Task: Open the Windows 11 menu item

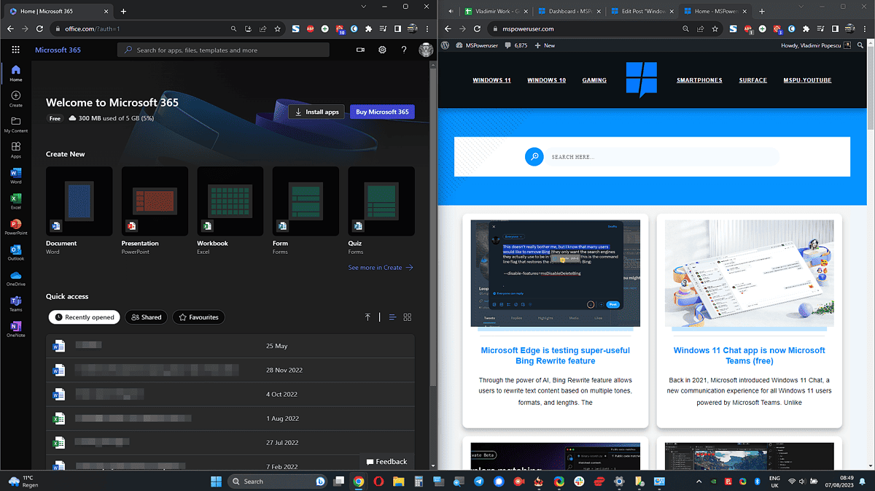Action: click(491, 80)
